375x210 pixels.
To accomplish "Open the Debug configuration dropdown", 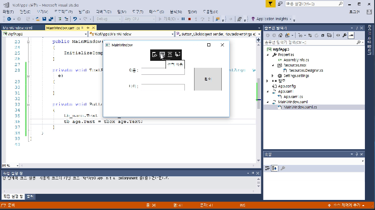I will tap(108, 19).
